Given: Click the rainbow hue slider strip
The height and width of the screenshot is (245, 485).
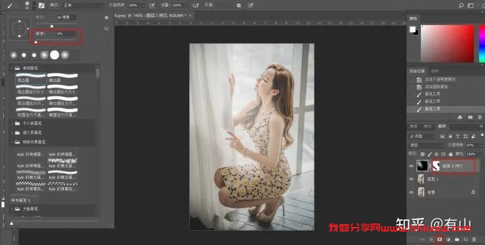Looking at the screenshot, I should tap(482, 43).
